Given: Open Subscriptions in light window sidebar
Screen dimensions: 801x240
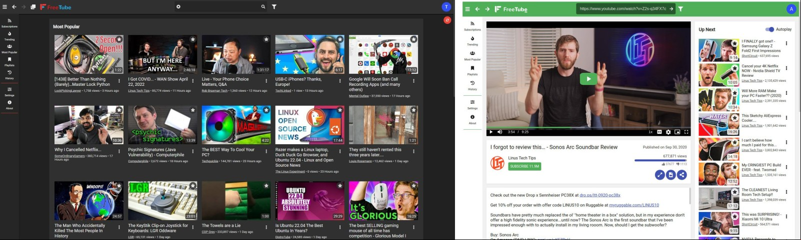Looking at the screenshot, I should (472, 25).
